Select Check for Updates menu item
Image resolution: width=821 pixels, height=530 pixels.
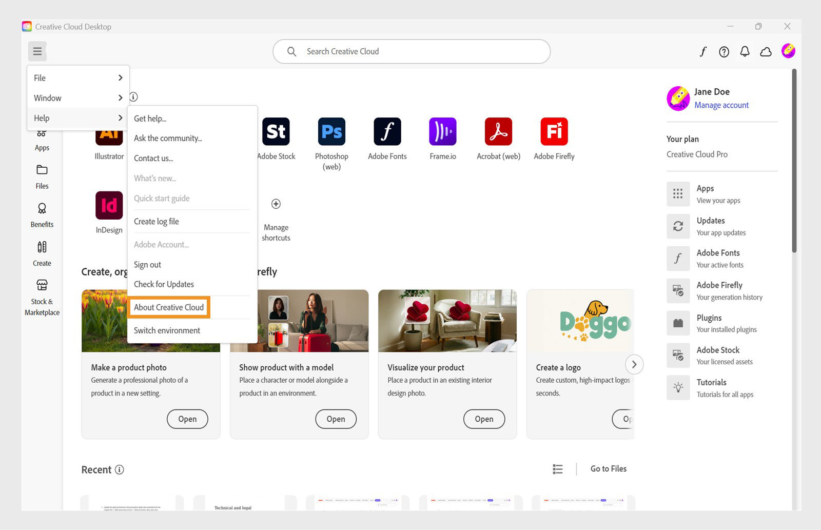pos(163,284)
